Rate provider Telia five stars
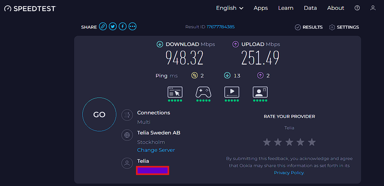 312,142
